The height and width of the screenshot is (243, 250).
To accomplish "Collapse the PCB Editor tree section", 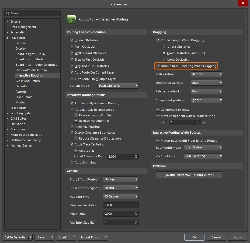I will pyautogui.click(x=7, y=38).
